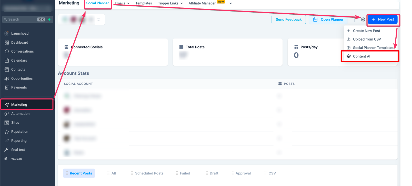Switch to the Templates tab

(144, 3)
